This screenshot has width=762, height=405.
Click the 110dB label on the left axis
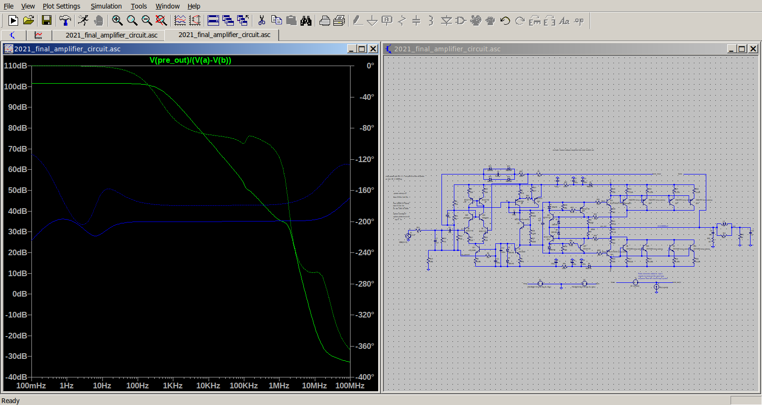[x=16, y=66]
